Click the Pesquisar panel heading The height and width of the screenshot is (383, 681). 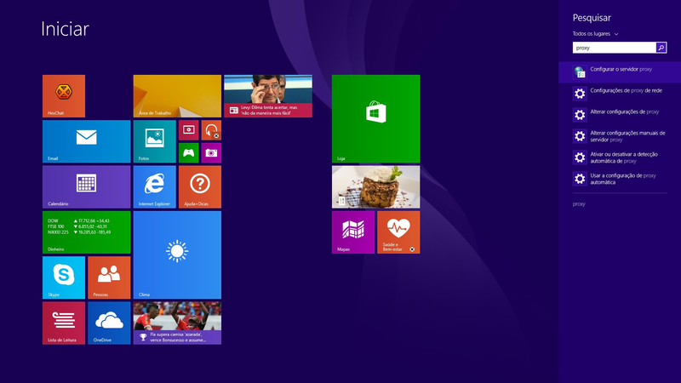[x=592, y=18]
